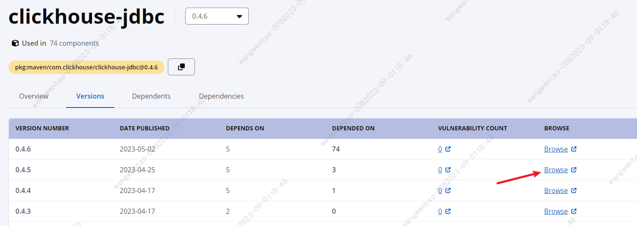Viewport: 637px width, 226px height.
Task: Follow the Browse link for version 0.4.5
Action: 556,170
